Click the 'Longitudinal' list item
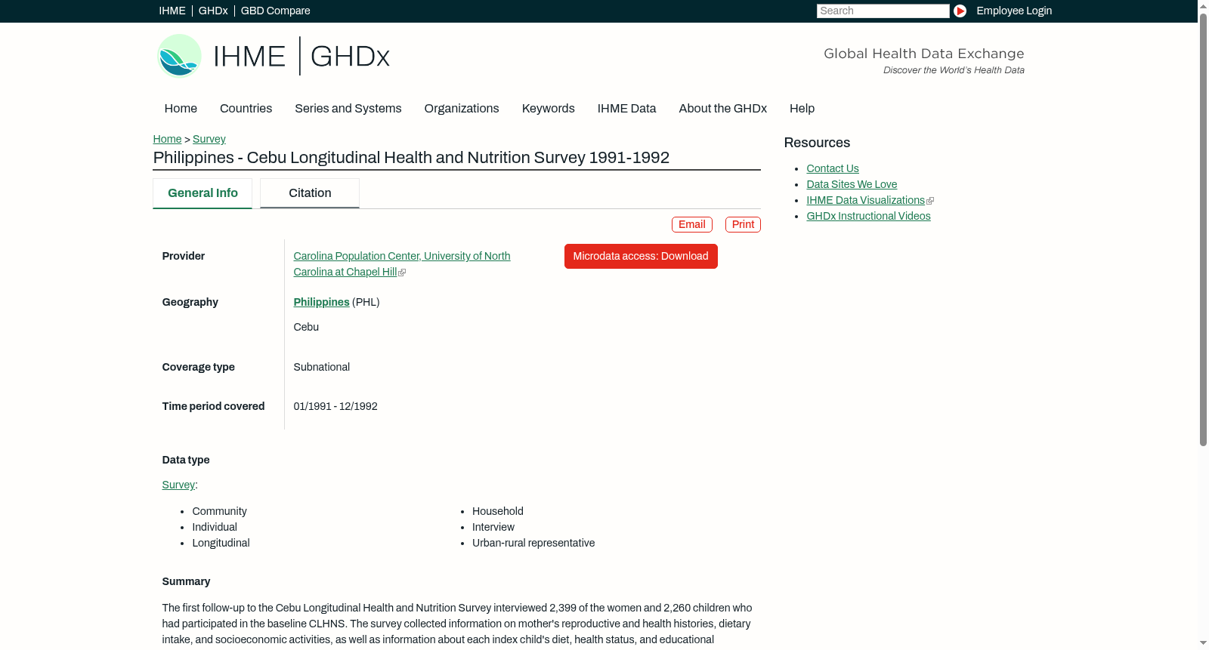The width and height of the screenshot is (1209, 650). click(221, 544)
